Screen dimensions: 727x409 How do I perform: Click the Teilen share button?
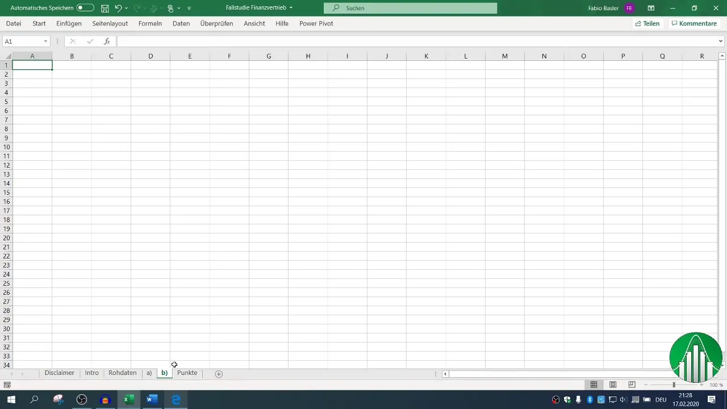(x=647, y=23)
